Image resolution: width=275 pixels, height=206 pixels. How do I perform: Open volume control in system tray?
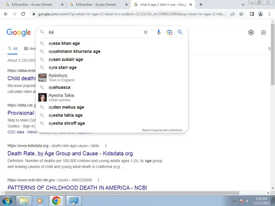coord(248,201)
